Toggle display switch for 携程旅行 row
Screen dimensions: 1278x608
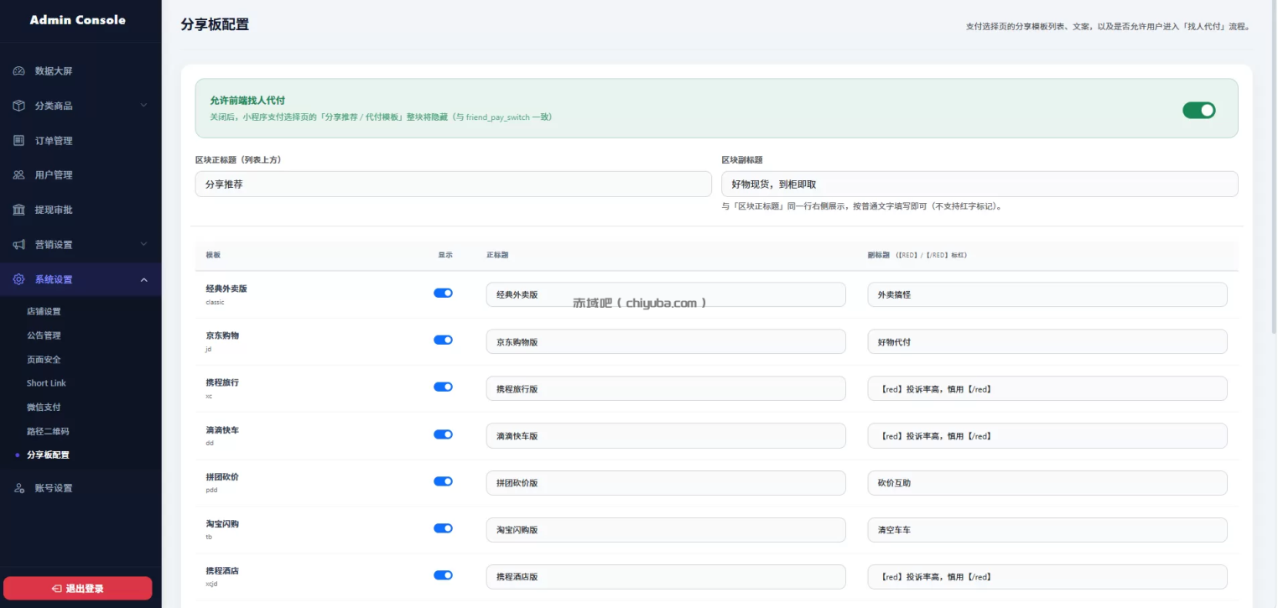(443, 387)
